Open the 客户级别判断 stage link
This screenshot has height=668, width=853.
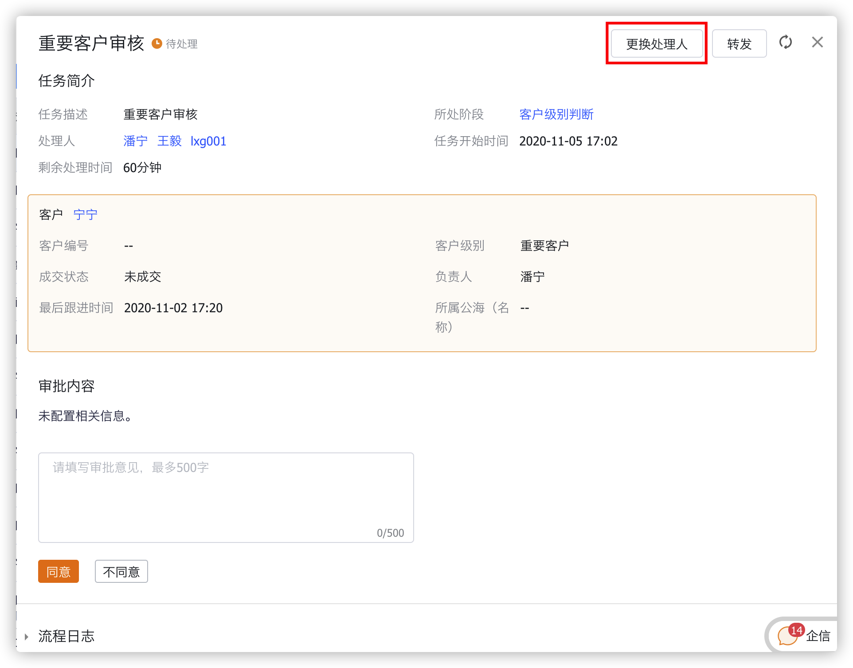[x=556, y=114]
